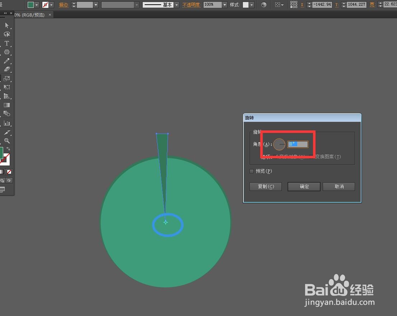397x316 pixels.
Task: Select the Gradient tool
Action: point(7,105)
